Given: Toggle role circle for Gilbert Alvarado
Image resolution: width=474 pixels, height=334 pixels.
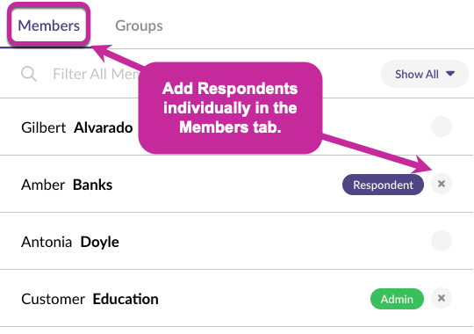Looking at the screenshot, I should (x=442, y=127).
